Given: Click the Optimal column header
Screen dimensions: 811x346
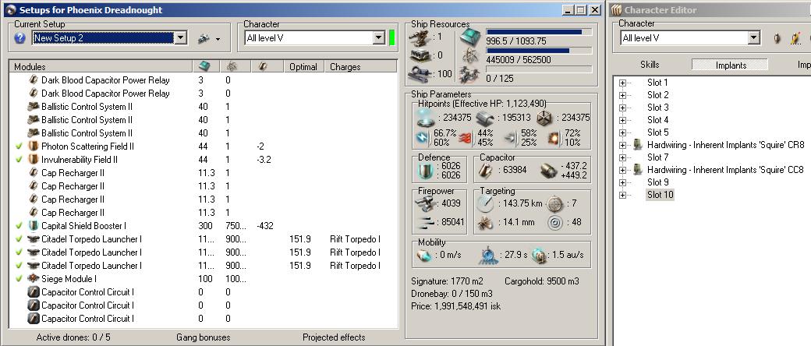Looking at the screenshot, I should 303,67.
